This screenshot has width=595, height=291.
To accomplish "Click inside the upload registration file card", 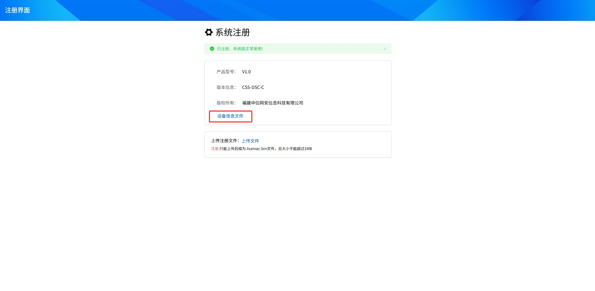I will (343, 144).
